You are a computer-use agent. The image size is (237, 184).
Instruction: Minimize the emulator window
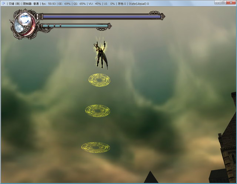pyautogui.click(x=217, y=3)
